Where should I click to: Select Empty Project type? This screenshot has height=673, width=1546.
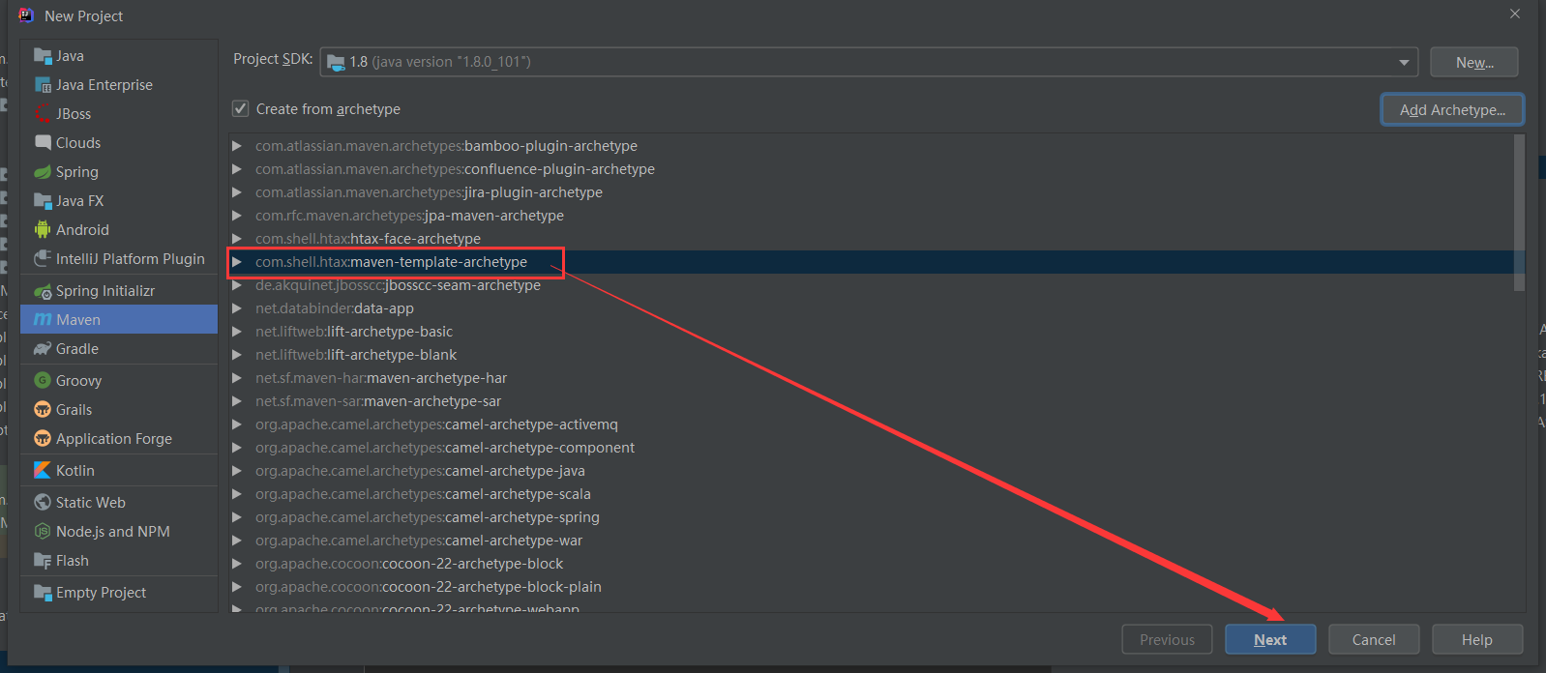coord(119,593)
